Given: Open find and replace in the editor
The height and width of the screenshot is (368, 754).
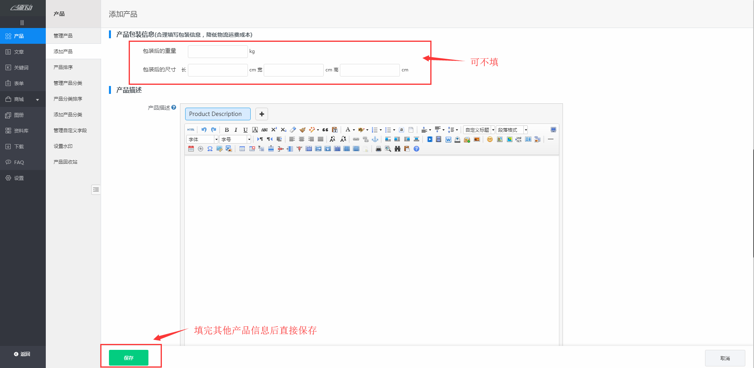Looking at the screenshot, I should click(397, 149).
